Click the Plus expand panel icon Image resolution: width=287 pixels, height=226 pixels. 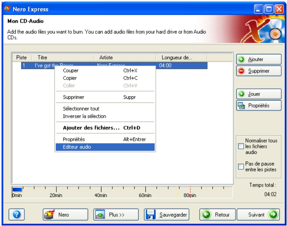[100, 215]
